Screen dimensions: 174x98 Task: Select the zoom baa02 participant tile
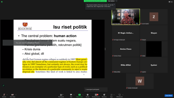(x=154, y=17)
